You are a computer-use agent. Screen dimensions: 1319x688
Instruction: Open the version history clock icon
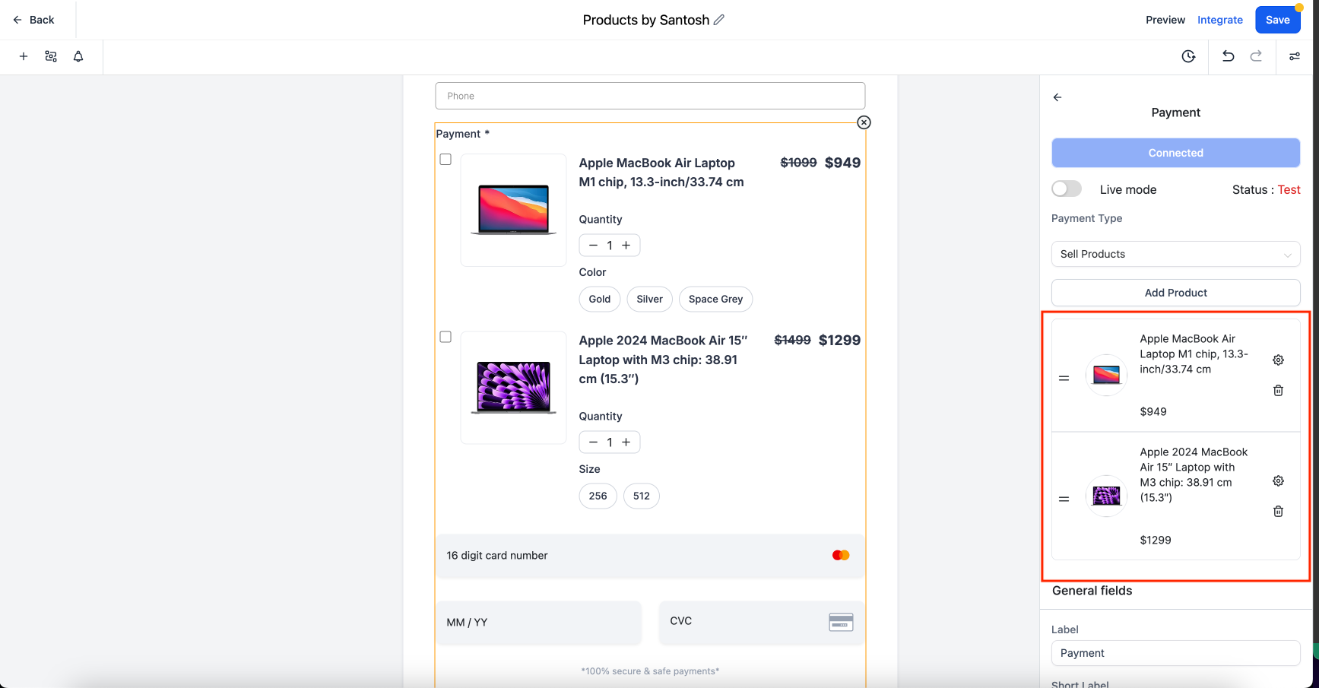pos(1188,56)
